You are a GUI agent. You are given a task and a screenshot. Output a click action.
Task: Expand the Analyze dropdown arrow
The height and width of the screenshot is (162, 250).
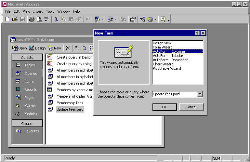click(116, 20)
